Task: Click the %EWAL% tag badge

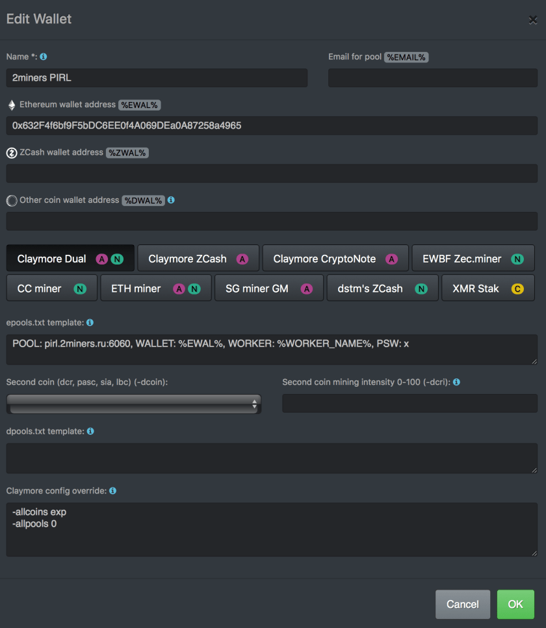Action: coord(139,105)
